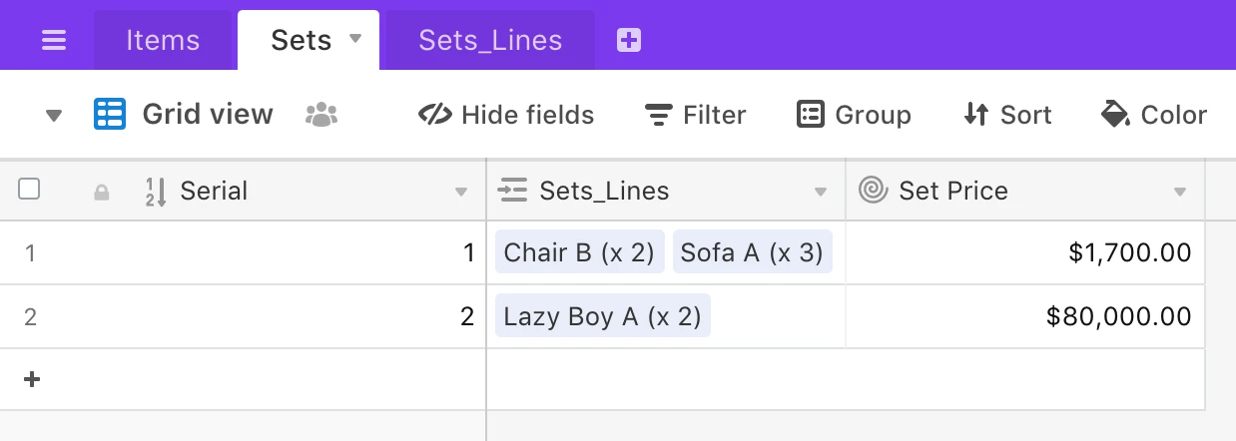Image resolution: width=1236 pixels, height=441 pixels.
Task: Click the Serial autonumber field icon
Action: pyautogui.click(x=157, y=192)
